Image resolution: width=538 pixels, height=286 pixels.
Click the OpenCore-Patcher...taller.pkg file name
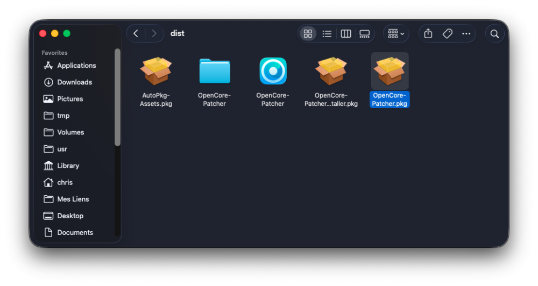pyautogui.click(x=331, y=99)
